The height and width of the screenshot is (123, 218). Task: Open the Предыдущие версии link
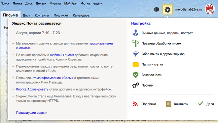coord(32,113)
